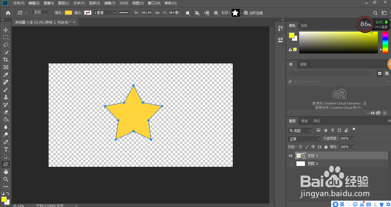Click the fill color swatch in options bar

pyautogui.click(x=68, y=13)
